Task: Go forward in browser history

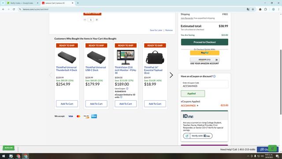Action: click(8, 9)
